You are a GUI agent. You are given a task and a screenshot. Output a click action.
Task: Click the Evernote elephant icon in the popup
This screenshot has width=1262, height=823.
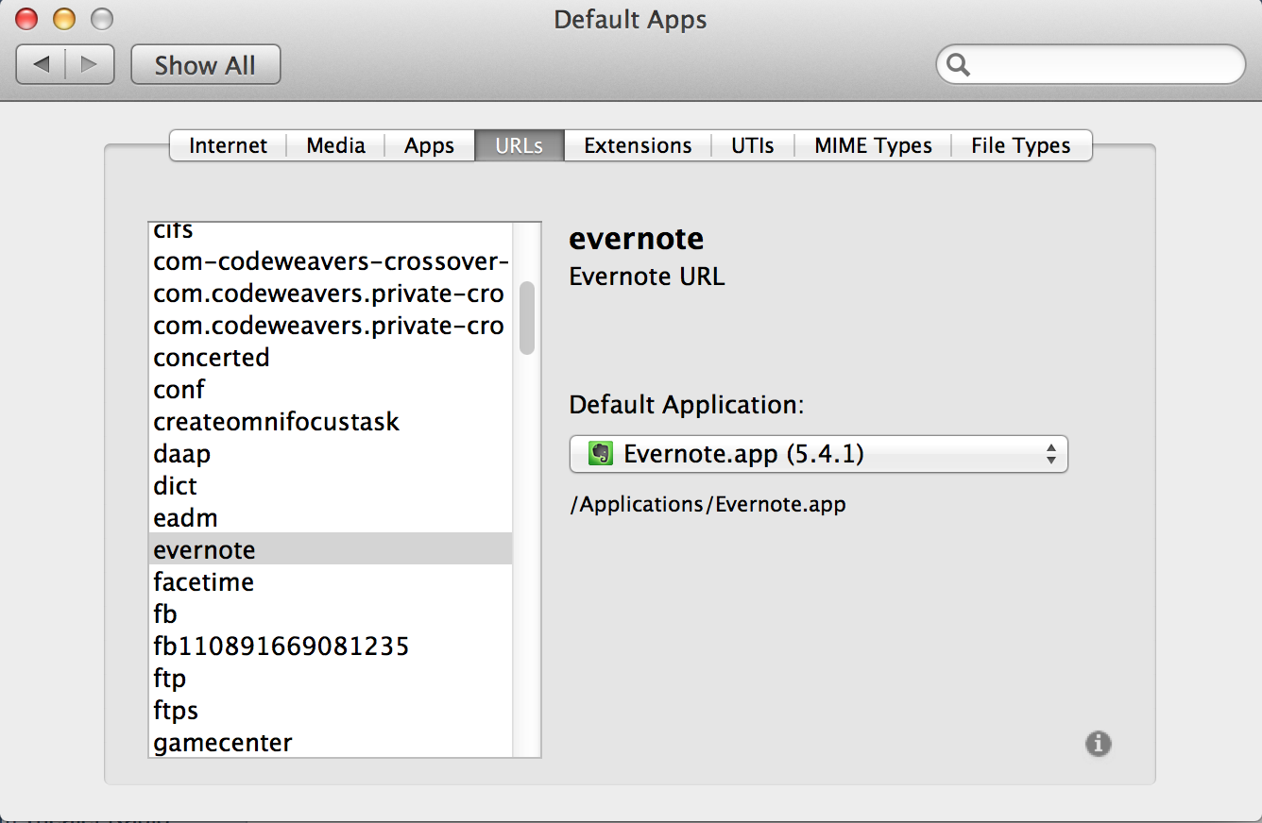[x=600, y=454]
